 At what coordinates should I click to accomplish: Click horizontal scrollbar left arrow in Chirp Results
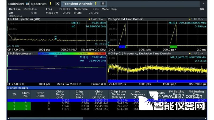[8, 118]
